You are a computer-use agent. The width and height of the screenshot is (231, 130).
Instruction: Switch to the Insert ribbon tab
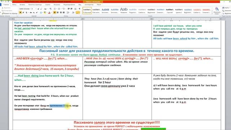pyautogui.click(x=22, y=5)
